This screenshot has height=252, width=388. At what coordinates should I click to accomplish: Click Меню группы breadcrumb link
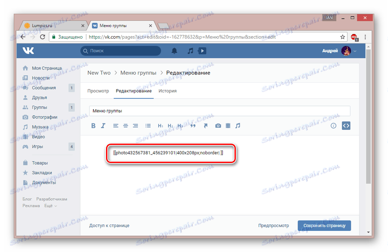(138, 73)
